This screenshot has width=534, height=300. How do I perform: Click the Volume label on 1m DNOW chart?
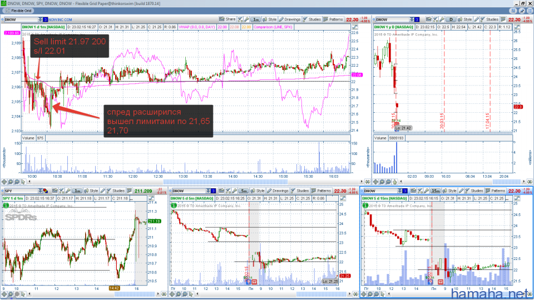(x=28, y=138)
